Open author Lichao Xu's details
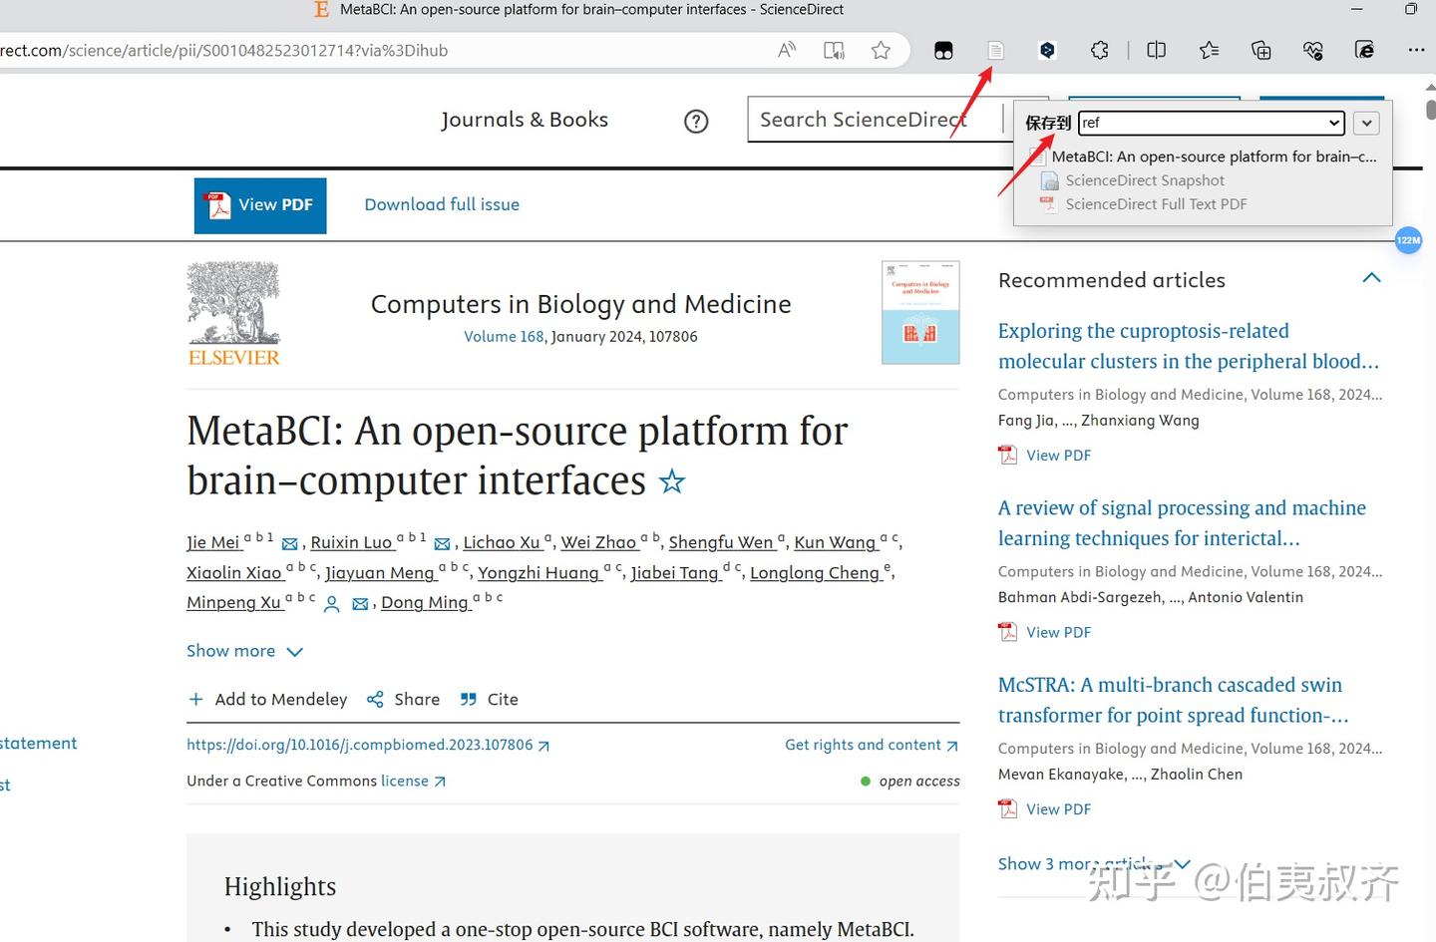The width and height of the screenshot is (1436, 942). [x=502, y=542]
